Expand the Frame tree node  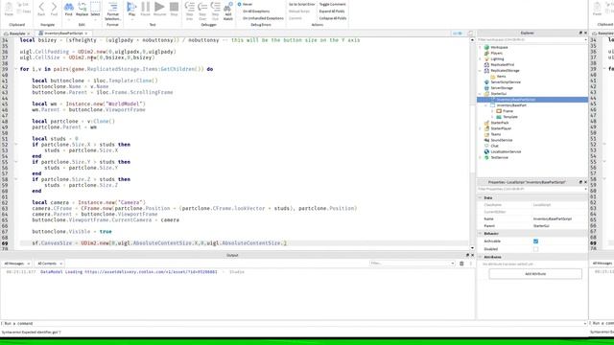(492, 111)
